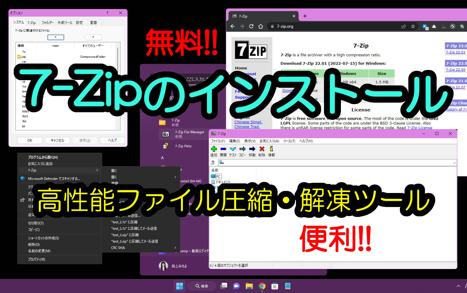
Task: Bookmark page with the star icon
Action: 413,26
